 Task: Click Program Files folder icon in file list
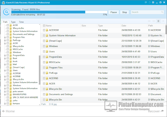47,68
